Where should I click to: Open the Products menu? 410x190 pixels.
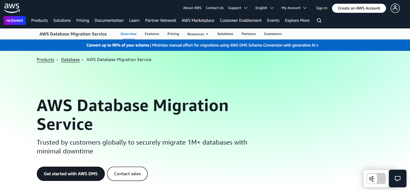39,21
